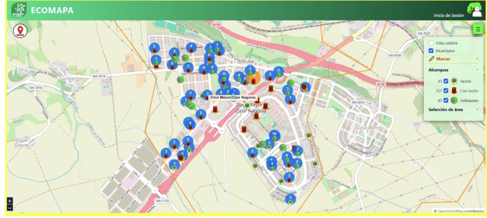Uncheck the Vacíos layer checkbox
Screen dimensions: 487x218
click(x=446, y=81)
